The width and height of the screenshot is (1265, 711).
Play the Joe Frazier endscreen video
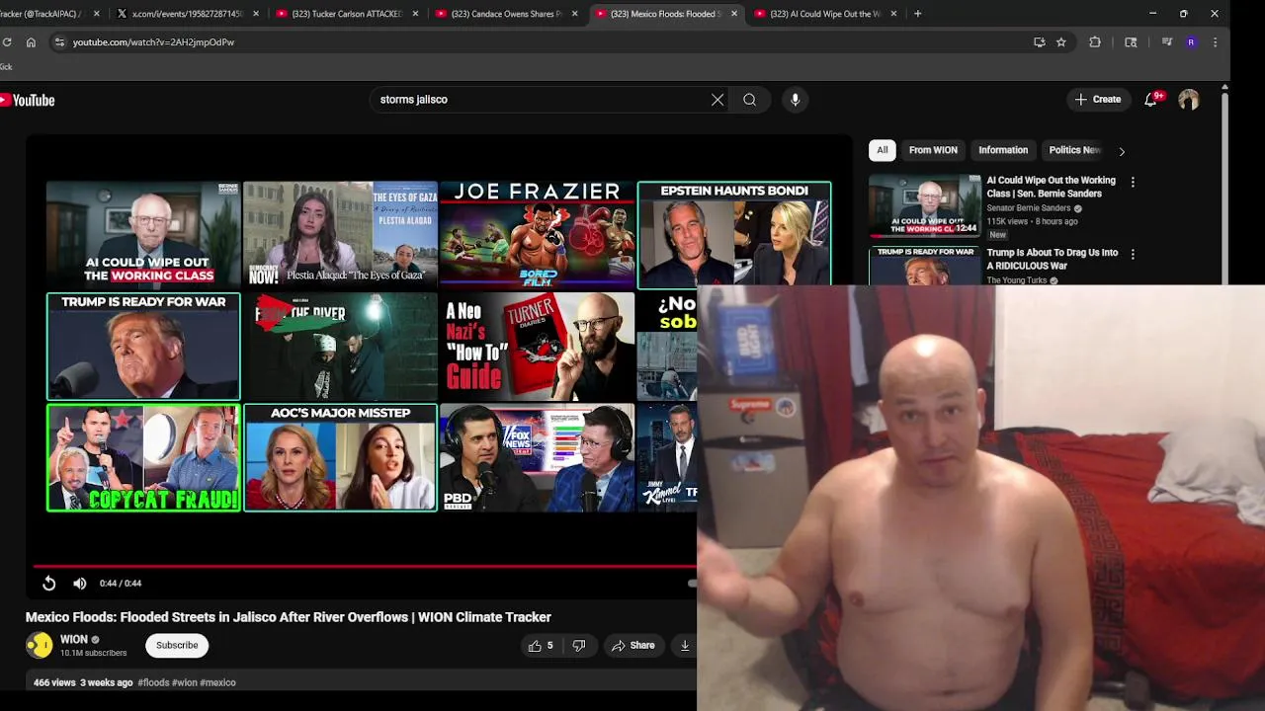[x=537, y=234]
